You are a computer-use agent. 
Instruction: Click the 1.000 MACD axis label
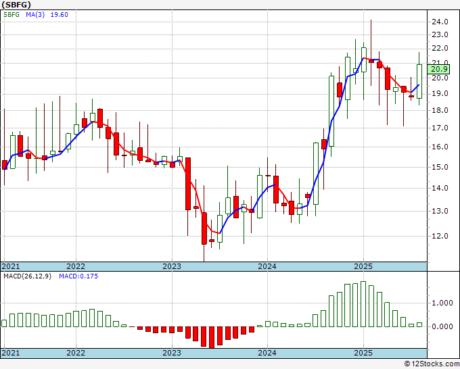click(x=442, y=303)
